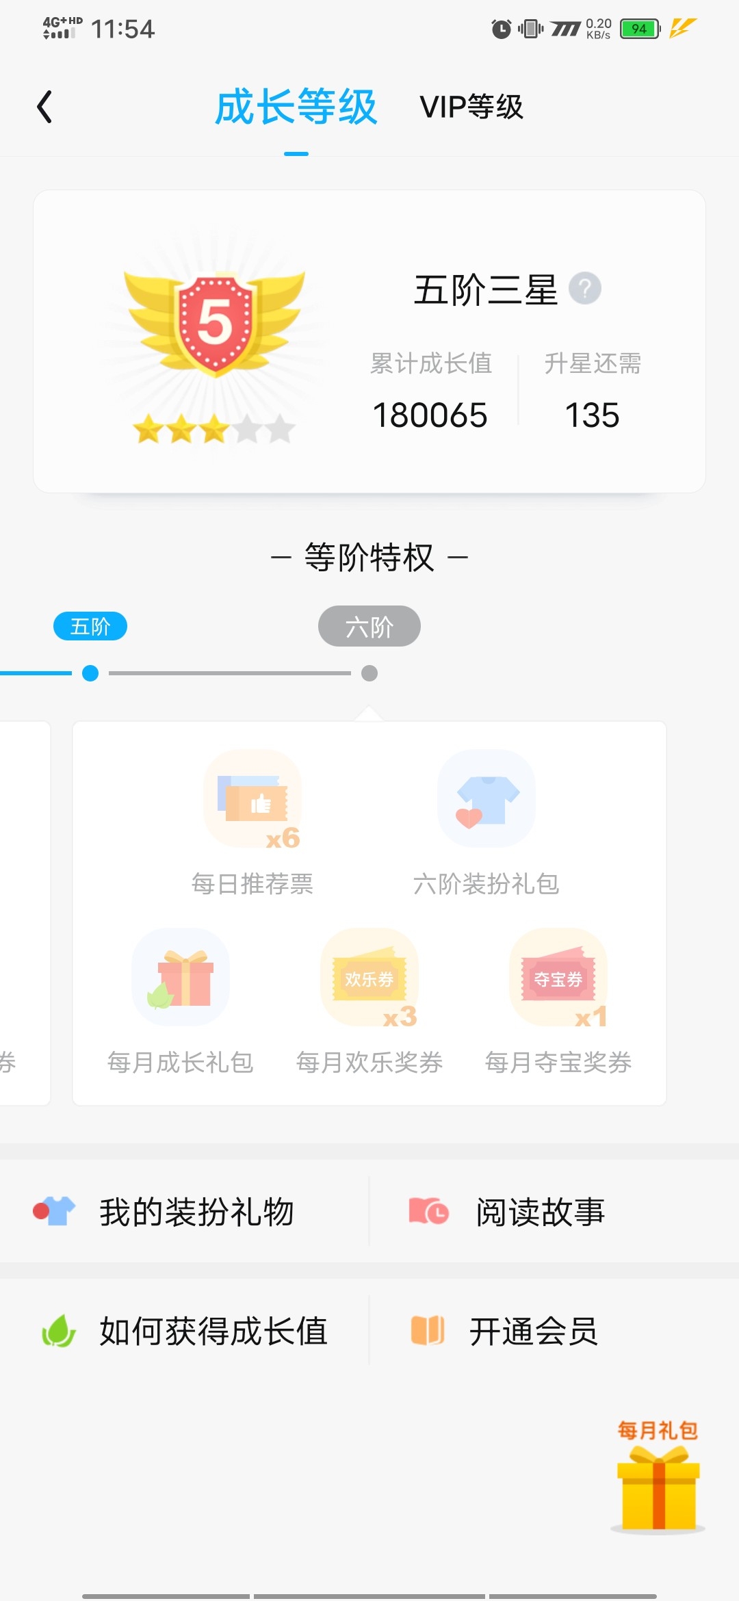Image resolution: width=739 pixels, height=1601 pixels.
Task: Open the floating 每月礼包 gift icon
Action: pos(658,1478)
